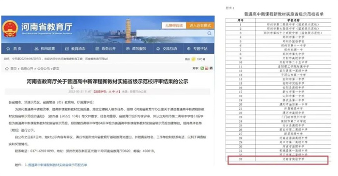Open the 教育动态 navigation tab
Image resolution: width=338 pixels, height=176 pixels.
(75, 49)
